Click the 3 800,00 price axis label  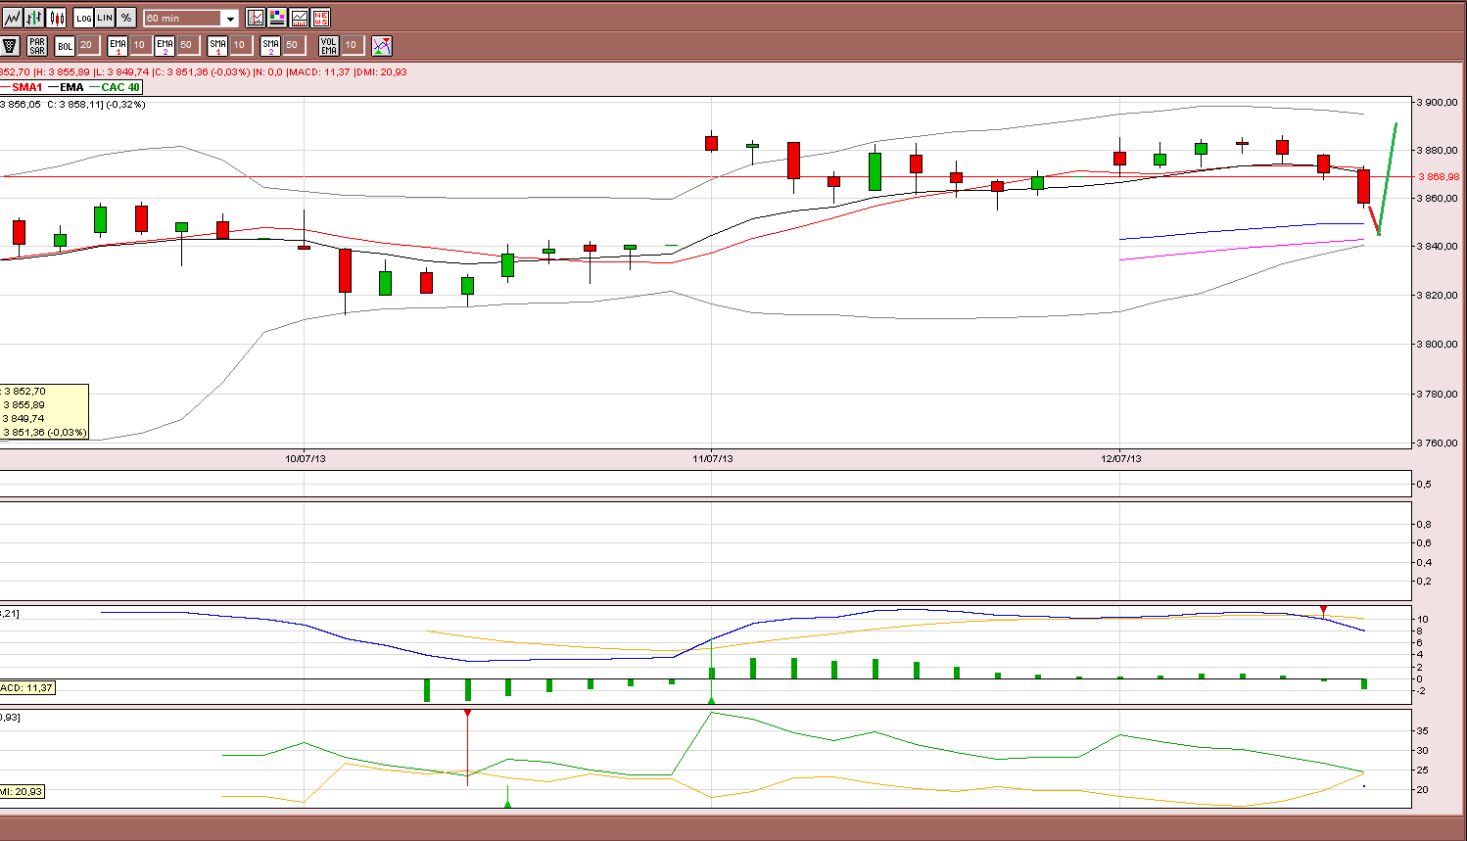1439,345
